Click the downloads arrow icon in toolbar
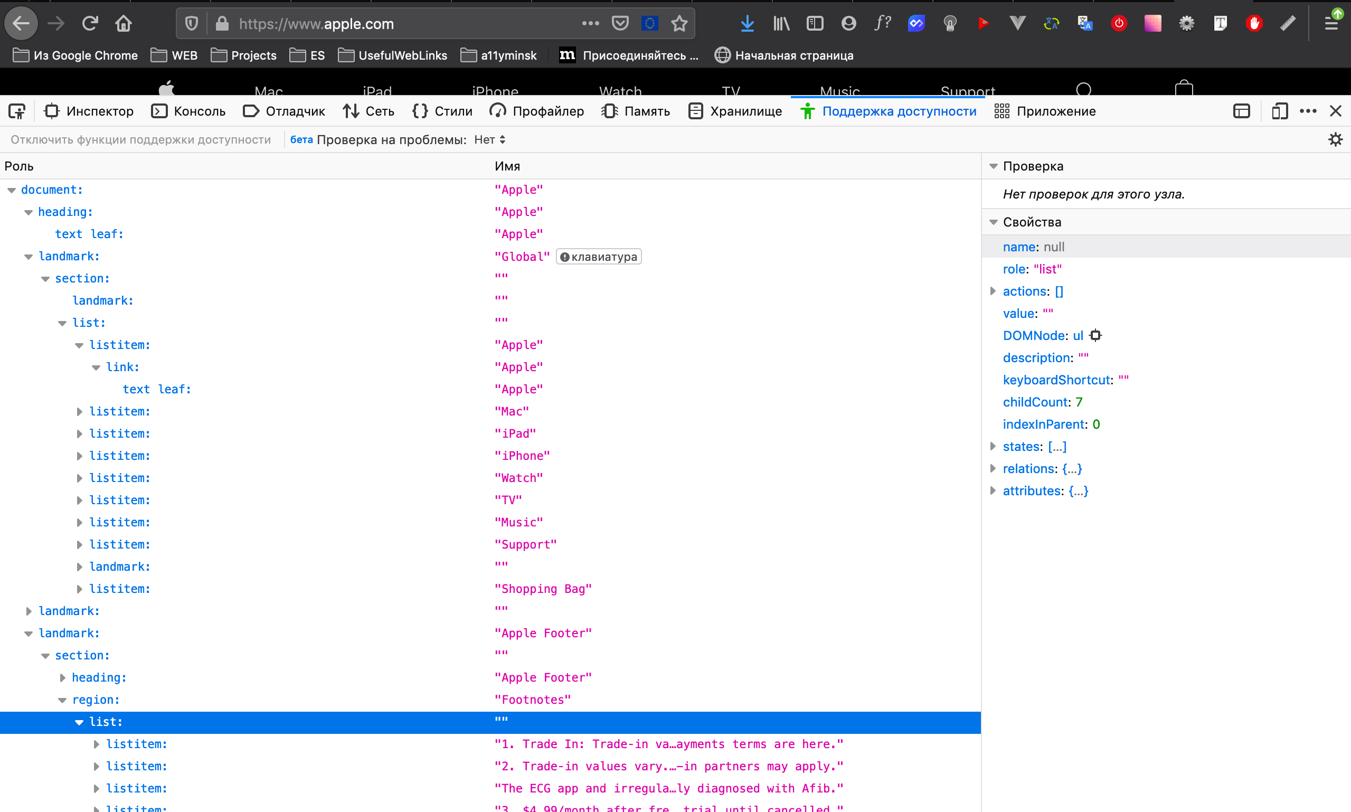This screenshot has height=812, width=1351. pos(747,24)
